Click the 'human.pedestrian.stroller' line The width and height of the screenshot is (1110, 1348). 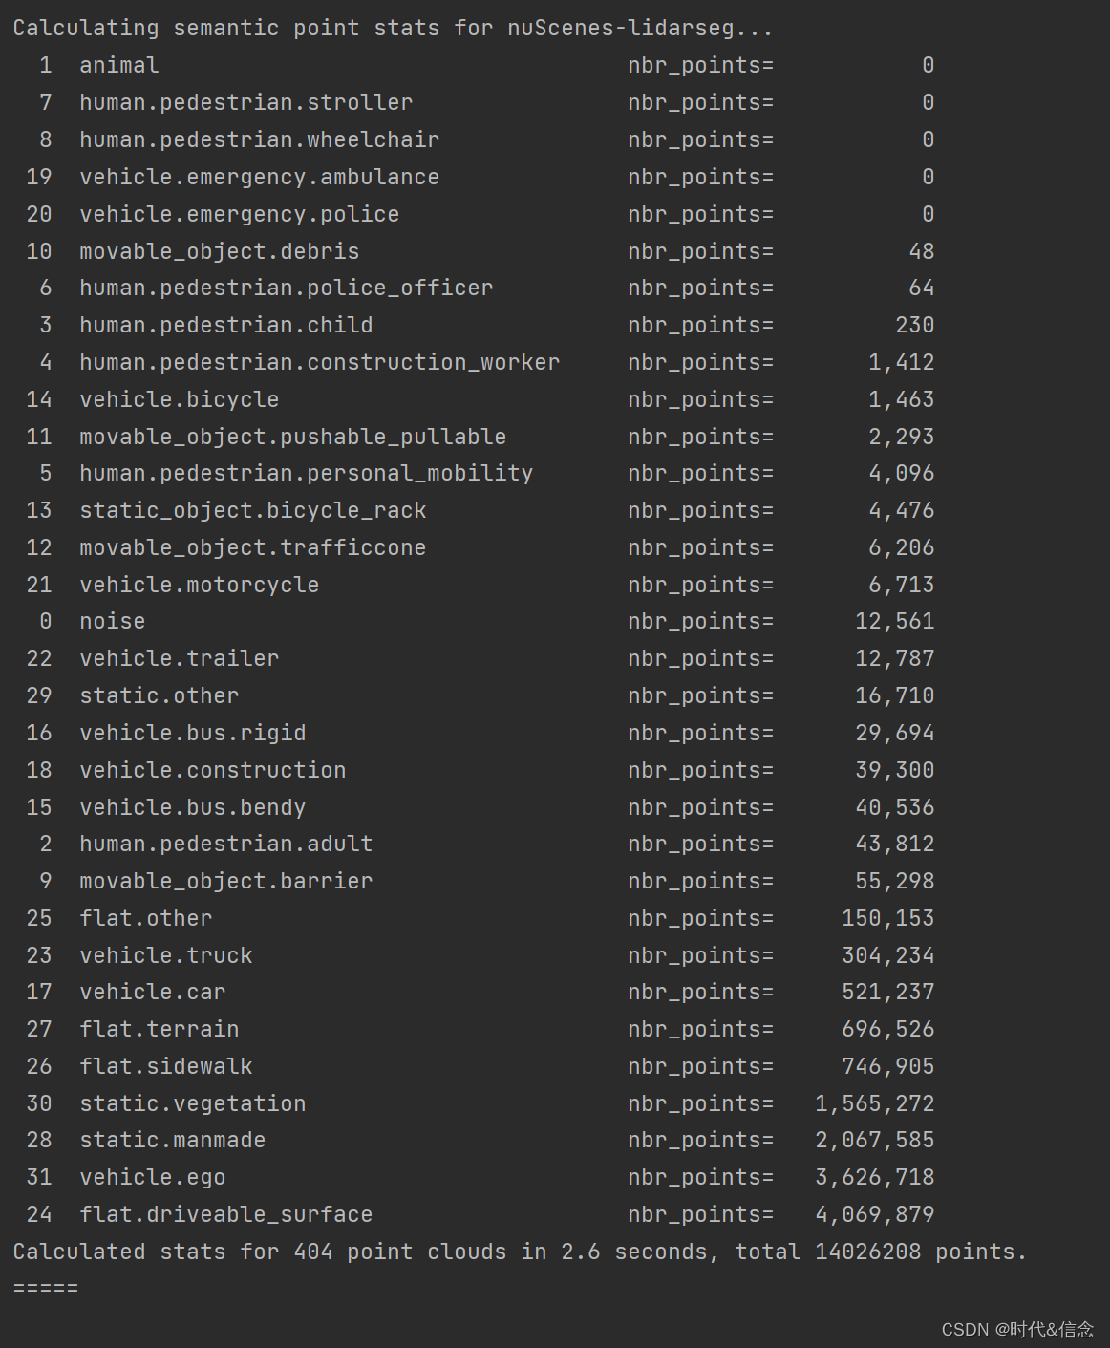click(x=246, y=102)
